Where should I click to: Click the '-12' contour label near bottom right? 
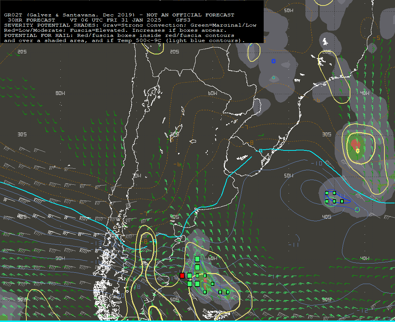coord(362,311)
